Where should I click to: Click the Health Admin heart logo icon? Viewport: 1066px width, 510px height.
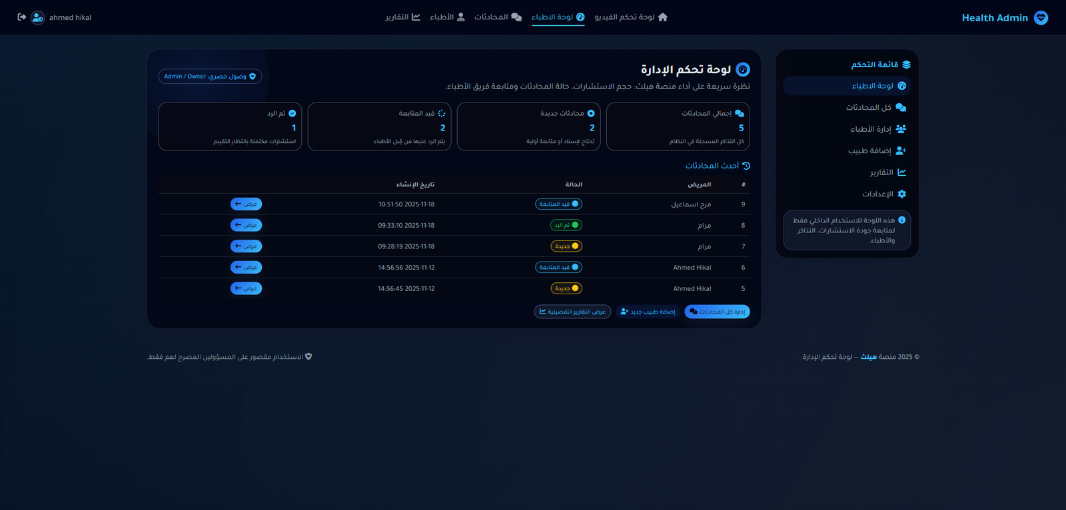coord(1041,18)
